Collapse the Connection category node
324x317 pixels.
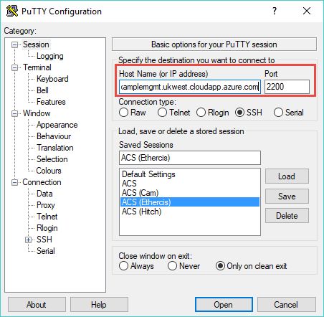tap(14, 182)
